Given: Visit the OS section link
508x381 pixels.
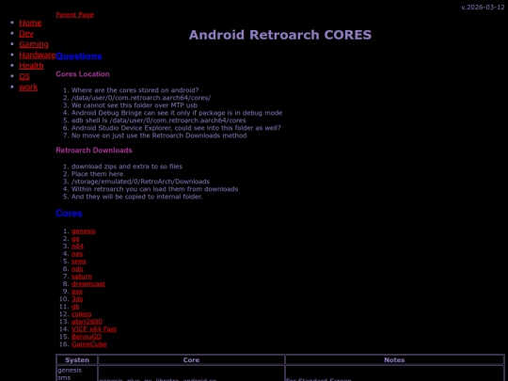Looking at the screenshot, I should [x=24, y=76].
